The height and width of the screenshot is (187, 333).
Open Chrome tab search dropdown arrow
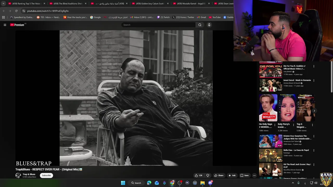tap(3, 4)
